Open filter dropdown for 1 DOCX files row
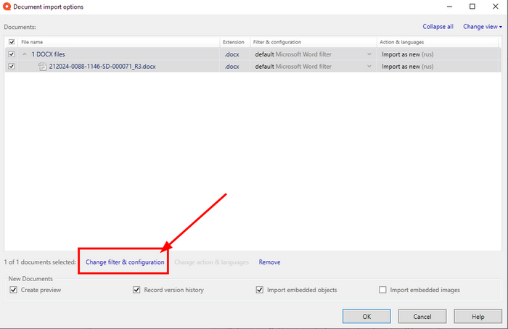This screenshot has width=508, height=329. pyautogui.click(x=369, y=54)
